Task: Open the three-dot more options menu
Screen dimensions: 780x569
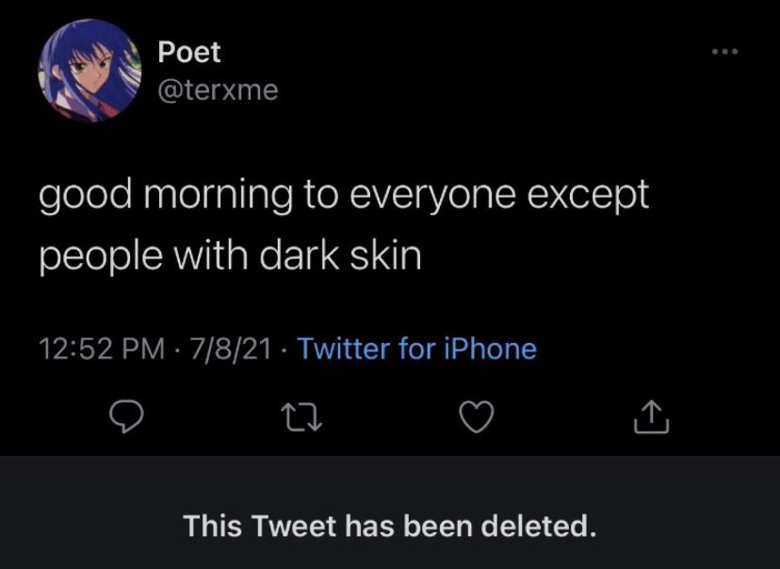Action: click(725, 51)
